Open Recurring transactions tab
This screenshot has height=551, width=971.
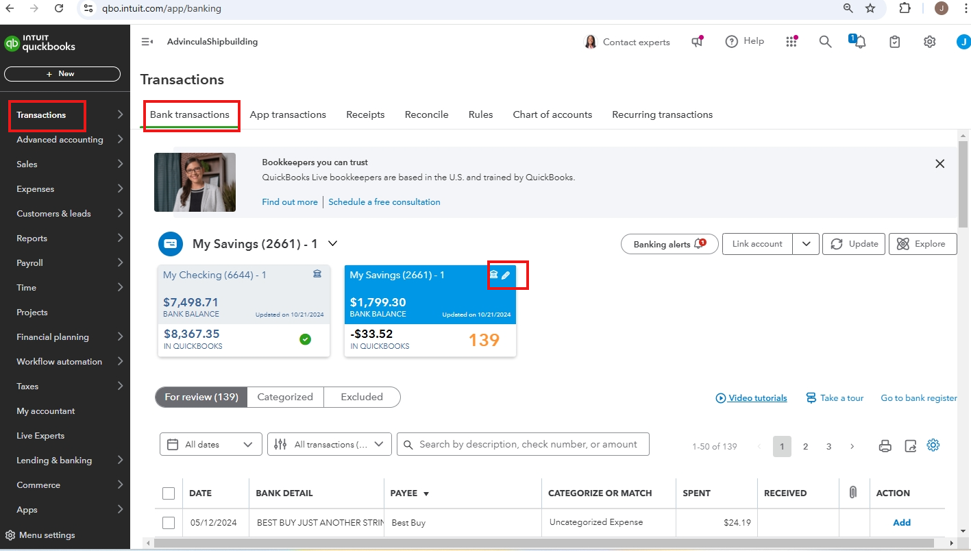[x=662, y=114]
